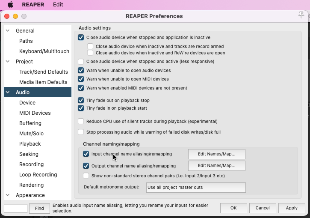The height and width of the screenshot is (218, 310).
Task: Toggle warn when unable to open audio devices
Action: click(81, 71)
